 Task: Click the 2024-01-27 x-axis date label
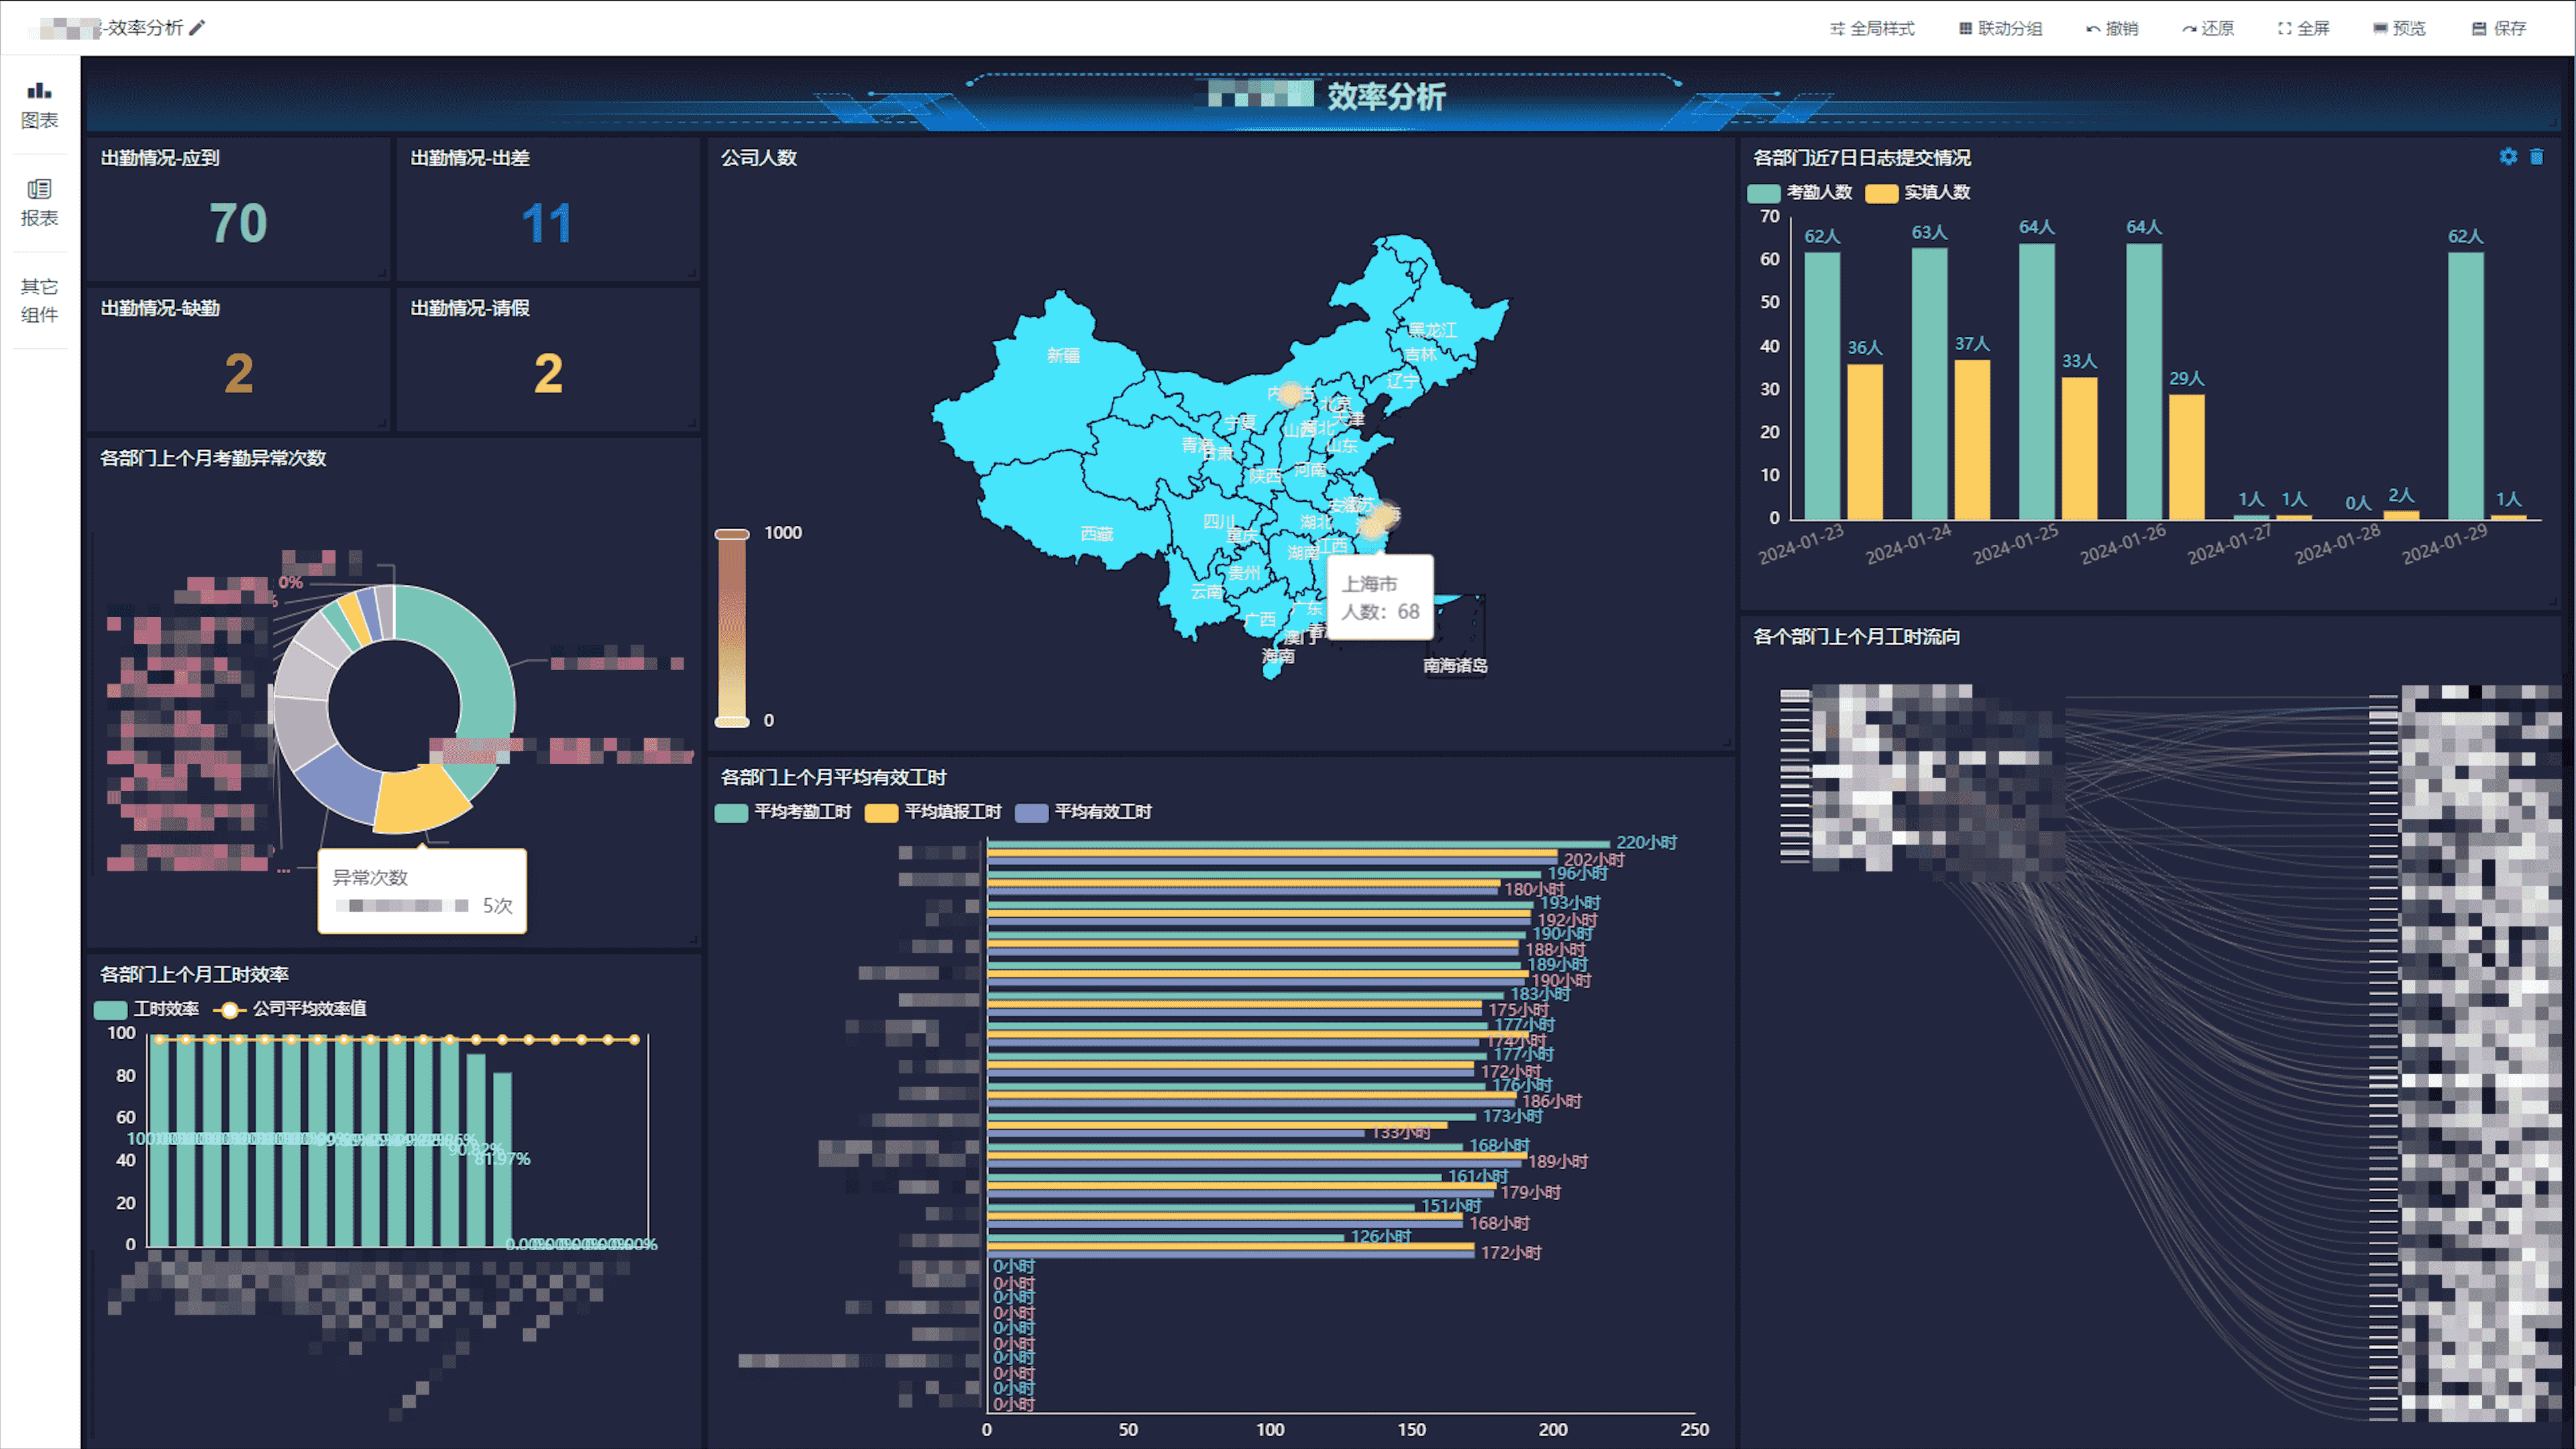[x=2230, y=545]
